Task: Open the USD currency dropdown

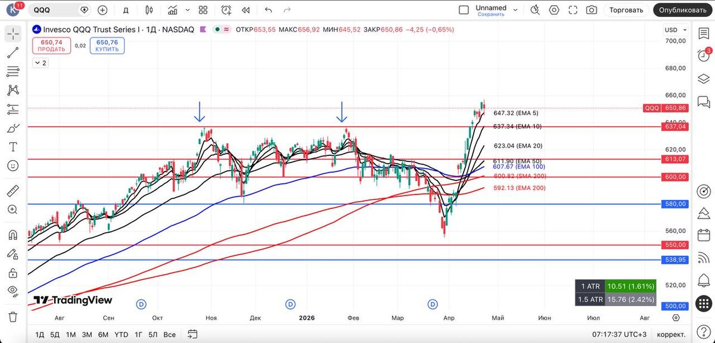Action: point(674,30)
